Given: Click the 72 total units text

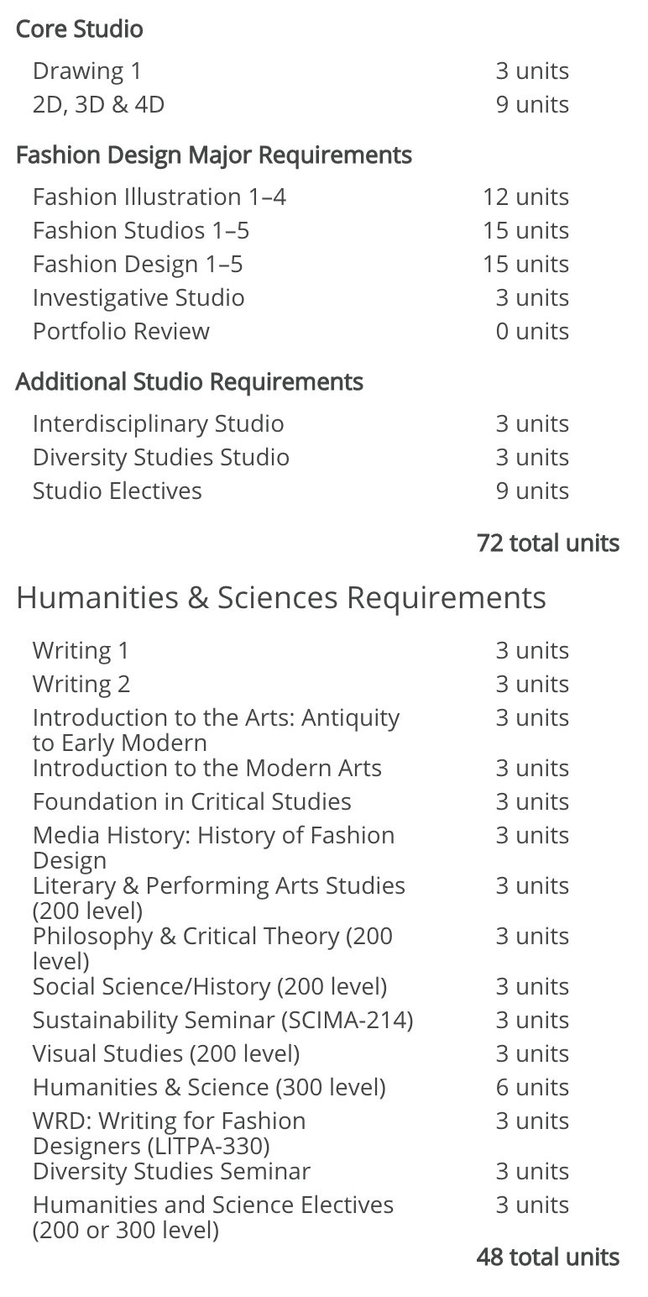Looking at the screenshot, I should [x=548, y=543].
